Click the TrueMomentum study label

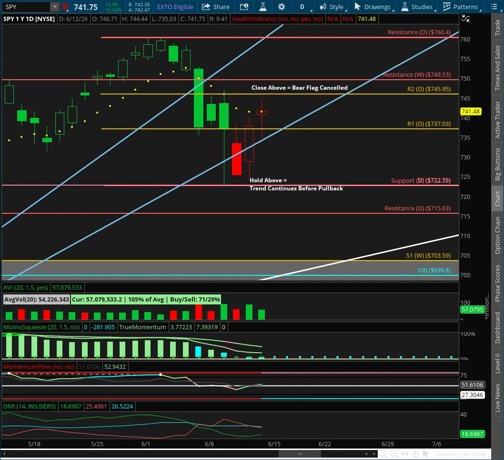point(142,327)
